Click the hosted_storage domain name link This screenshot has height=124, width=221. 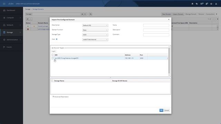click(43, 26)
